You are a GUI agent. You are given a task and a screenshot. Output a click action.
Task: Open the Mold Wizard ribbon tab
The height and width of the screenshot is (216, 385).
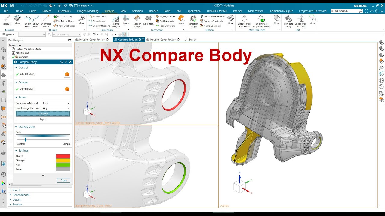256,11
